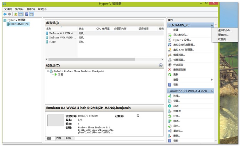Open 虚拟交换机管理器 virtual switch manager
The height and width of the screenshot is (146, 240).
click(x=184, y=45)
